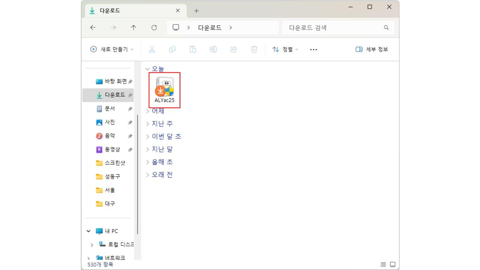The height and width of the screenshot is (270, 480).
Task: Open the 성동구 folder in sidebar
Action: coord(108,176)
